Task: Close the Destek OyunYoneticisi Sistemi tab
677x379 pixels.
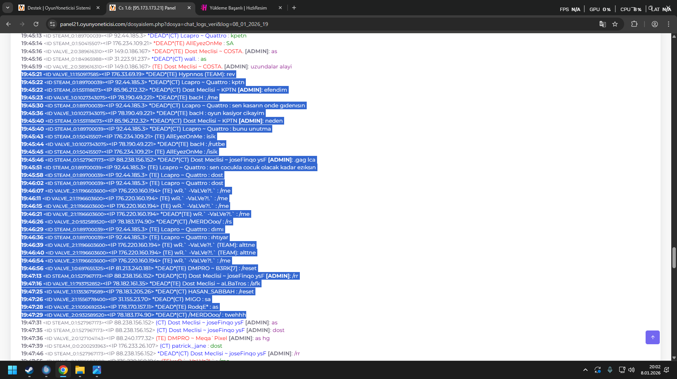Action: tap(98, 8)
